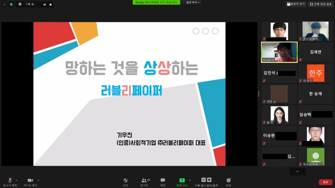Screen dimensions: 335x188
Task: Open 채팅 chat panel
Action: (x=163, y=182)
